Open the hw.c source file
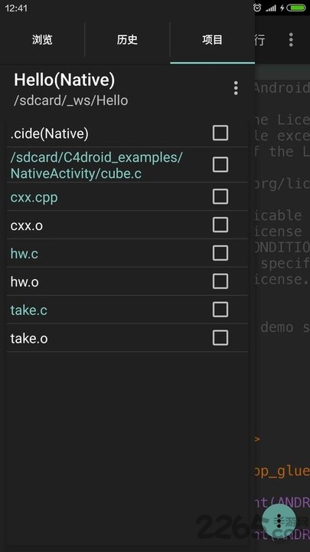Viewport: 310px width, 552px height. [x=24, y=254]
